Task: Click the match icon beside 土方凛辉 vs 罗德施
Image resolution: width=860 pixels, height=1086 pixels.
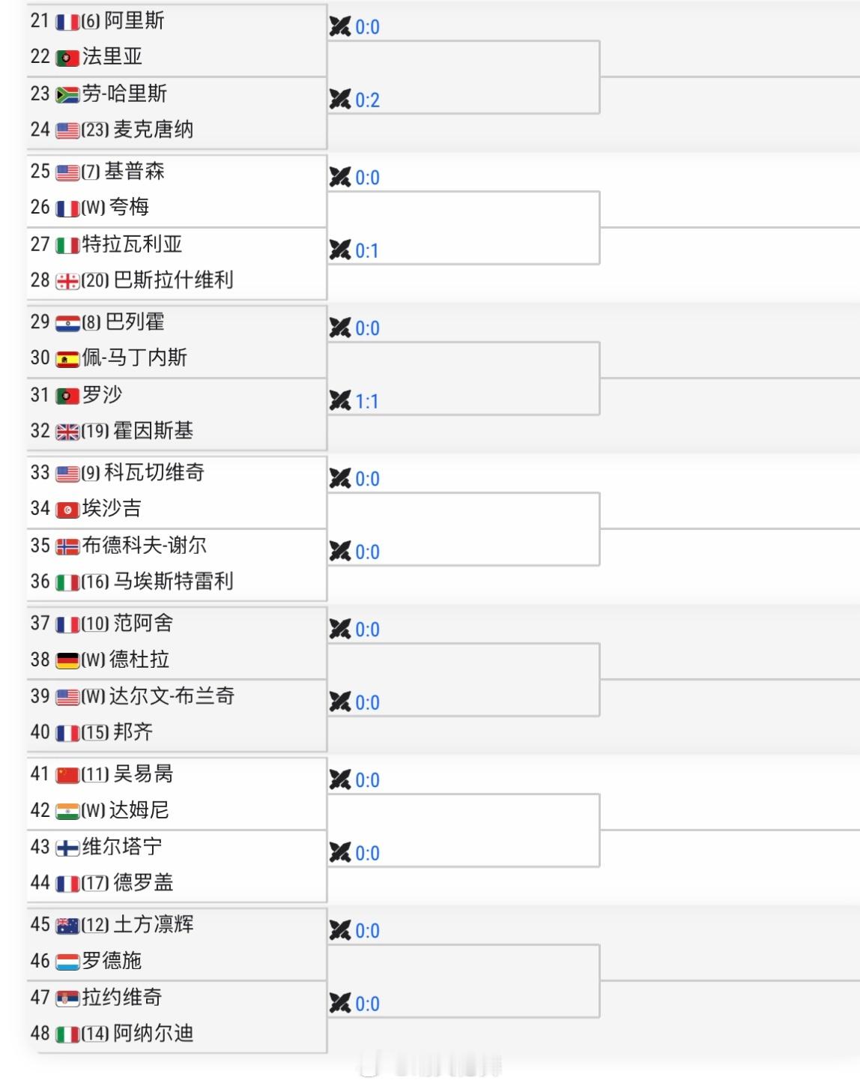Action: click(339, 929)
